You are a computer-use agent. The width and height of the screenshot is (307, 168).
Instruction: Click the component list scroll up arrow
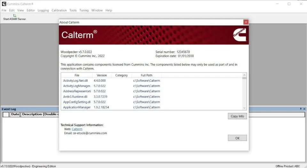click(244, 75)
